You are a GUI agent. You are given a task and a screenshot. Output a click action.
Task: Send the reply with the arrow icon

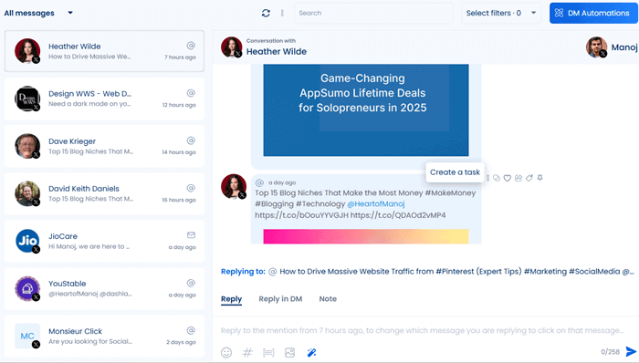coord(631,352)
